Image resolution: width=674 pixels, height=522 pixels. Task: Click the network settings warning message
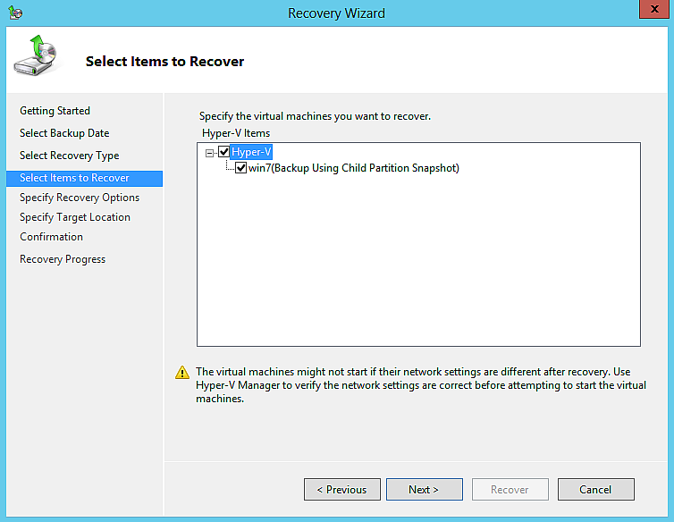click(421, 385)
